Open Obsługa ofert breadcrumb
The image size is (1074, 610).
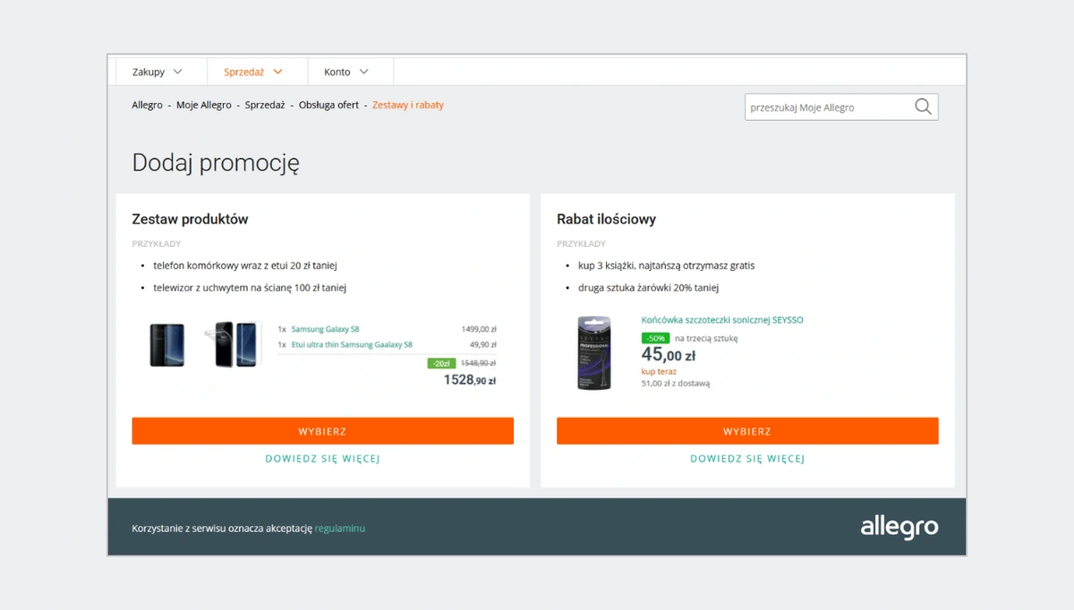tap(328, 105)
